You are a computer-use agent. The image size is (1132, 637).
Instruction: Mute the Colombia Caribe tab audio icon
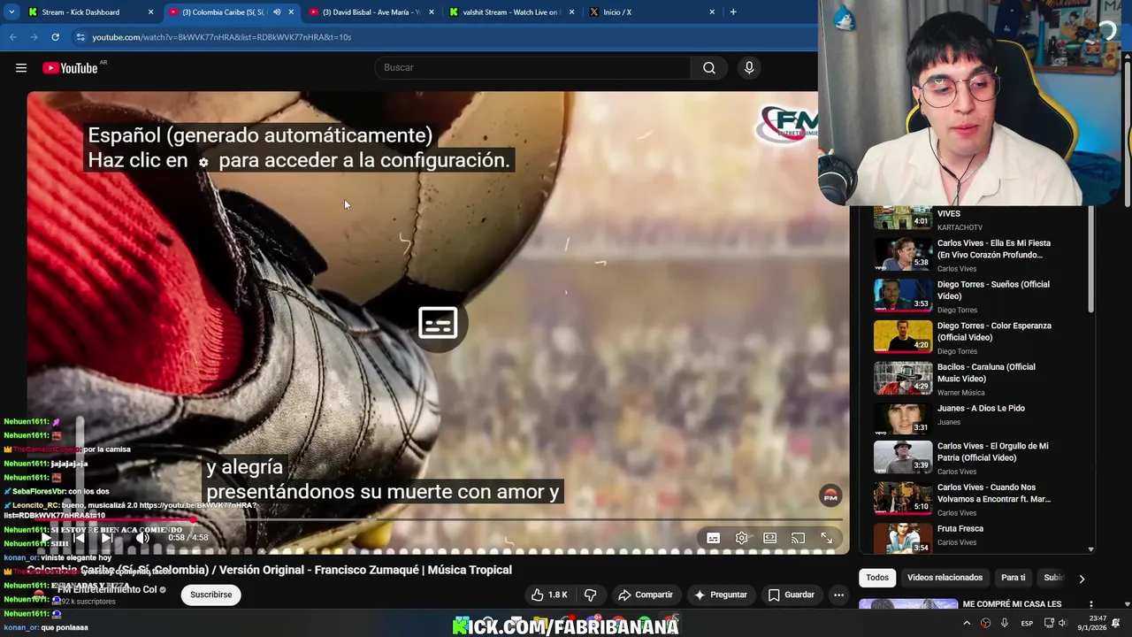click(277, 12)
